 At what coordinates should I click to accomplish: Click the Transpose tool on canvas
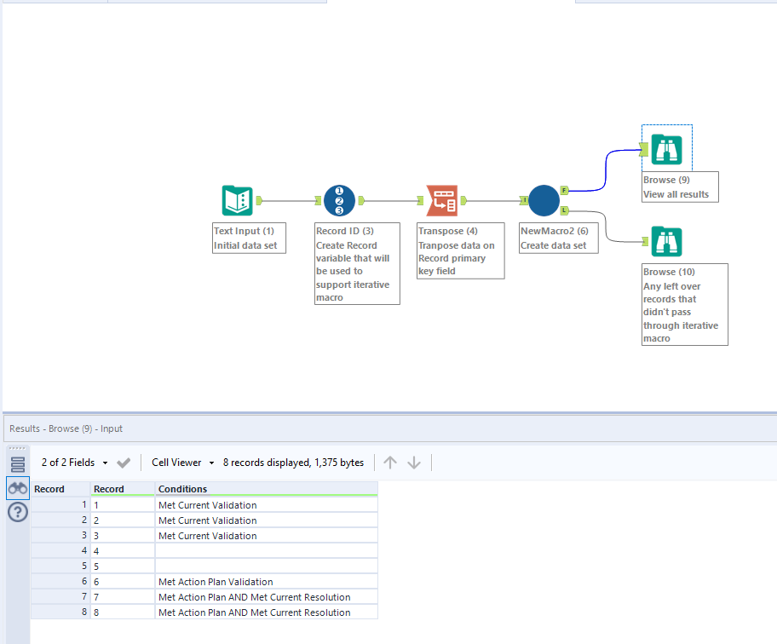point(441,201)
